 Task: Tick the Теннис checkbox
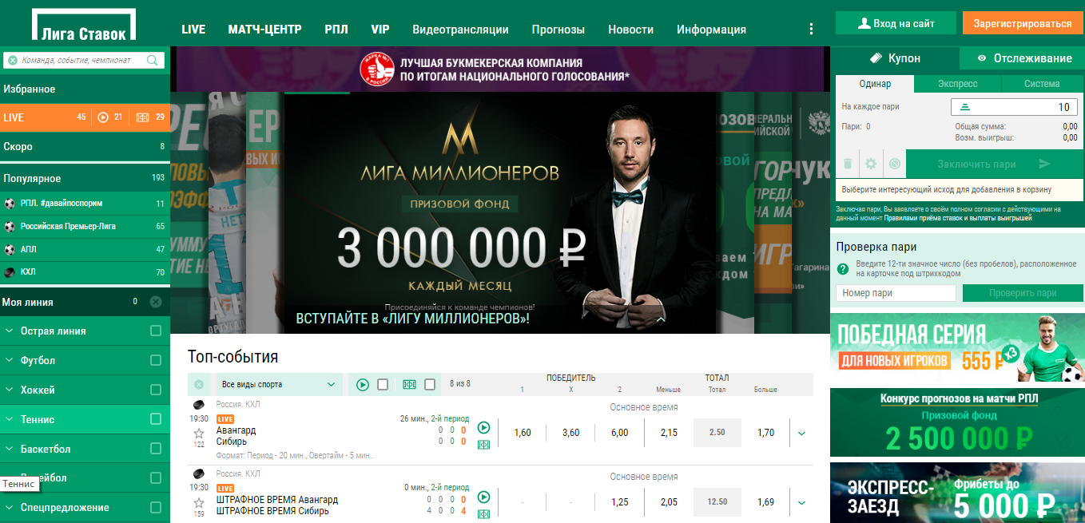156,419
